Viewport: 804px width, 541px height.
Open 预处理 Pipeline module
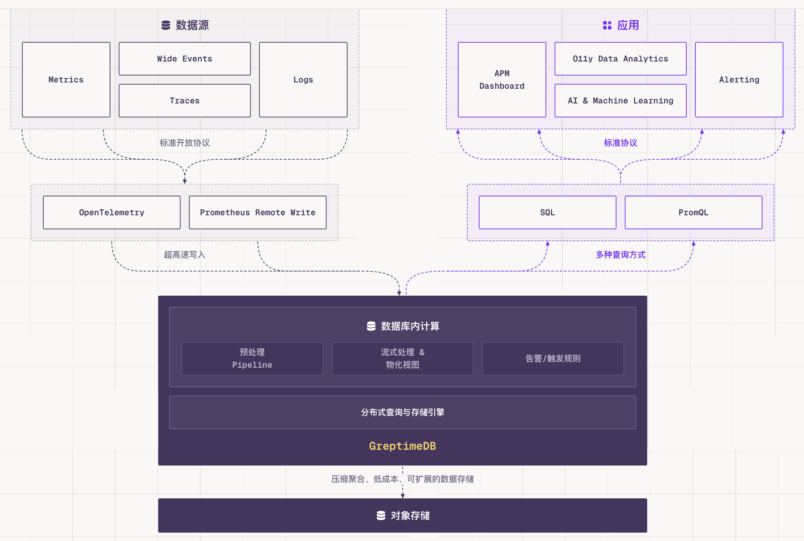tap(252, 358)
